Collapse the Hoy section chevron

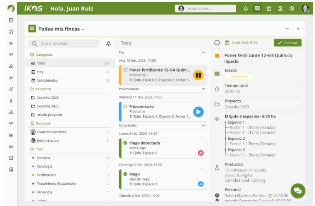(x=203, y=52)
